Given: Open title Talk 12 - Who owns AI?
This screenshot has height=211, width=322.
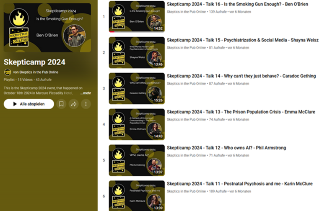Looking at the screenshot, I should [226, 148].
